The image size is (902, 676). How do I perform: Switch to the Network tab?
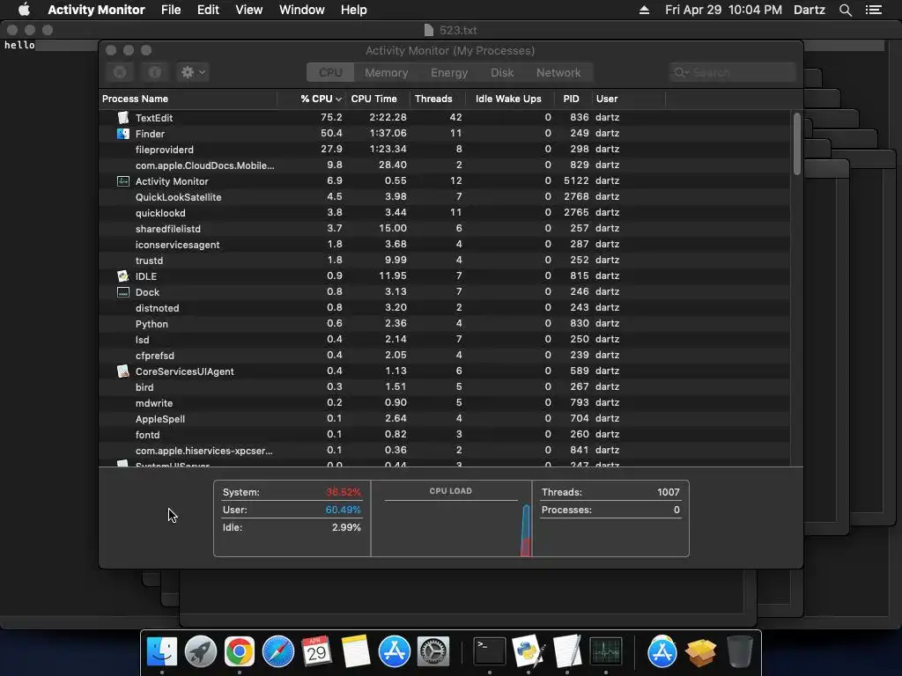(558, 72)
